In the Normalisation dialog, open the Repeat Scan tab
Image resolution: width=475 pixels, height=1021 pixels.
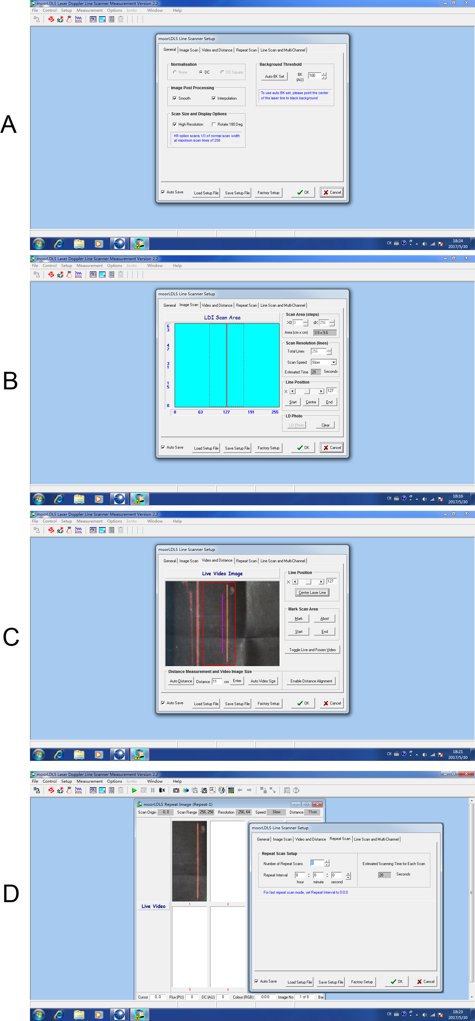[x=247, y=50]
